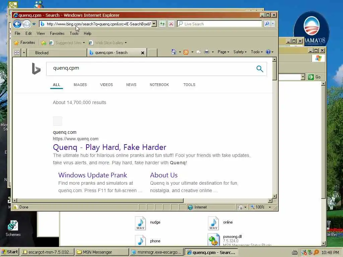Image resolution: width=343 pixels, height=257 pixels.
Task: Click the IE Forward arrow button
Action: click(26, 24)
